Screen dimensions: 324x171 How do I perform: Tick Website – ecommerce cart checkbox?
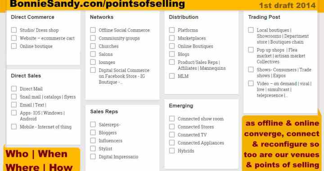point(14,38)
